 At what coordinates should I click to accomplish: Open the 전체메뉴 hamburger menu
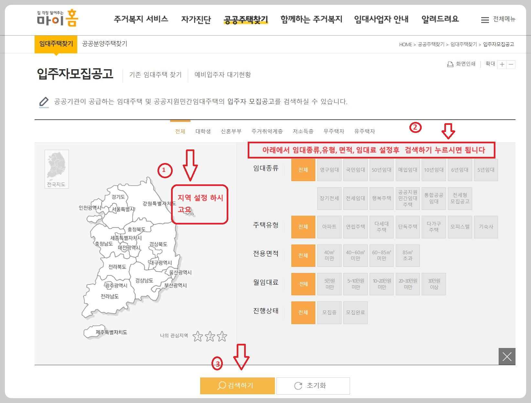(485, 20)
